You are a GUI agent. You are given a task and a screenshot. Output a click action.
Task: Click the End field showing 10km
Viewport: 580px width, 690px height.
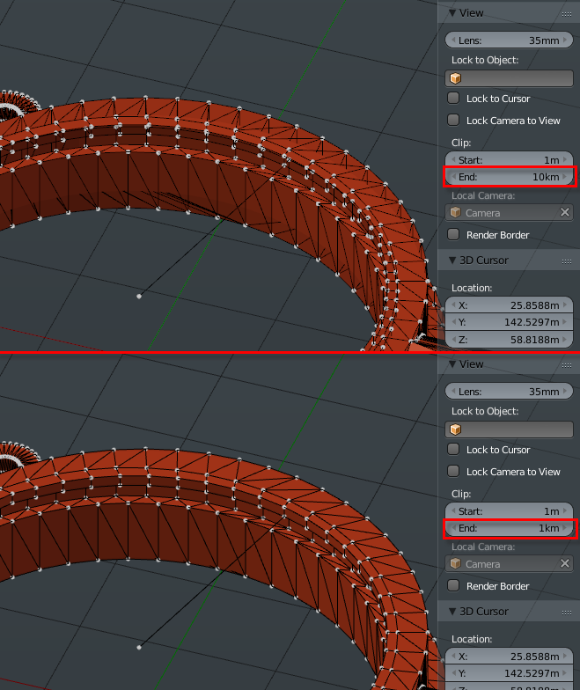pyautogui.click(x=509, y=177)
